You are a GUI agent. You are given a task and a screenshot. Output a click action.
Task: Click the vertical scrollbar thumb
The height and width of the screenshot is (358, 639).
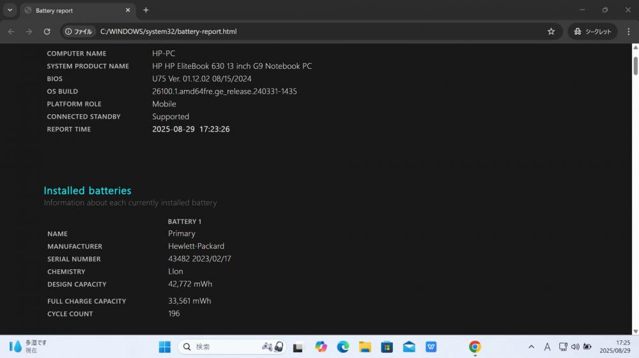(635, 64)
